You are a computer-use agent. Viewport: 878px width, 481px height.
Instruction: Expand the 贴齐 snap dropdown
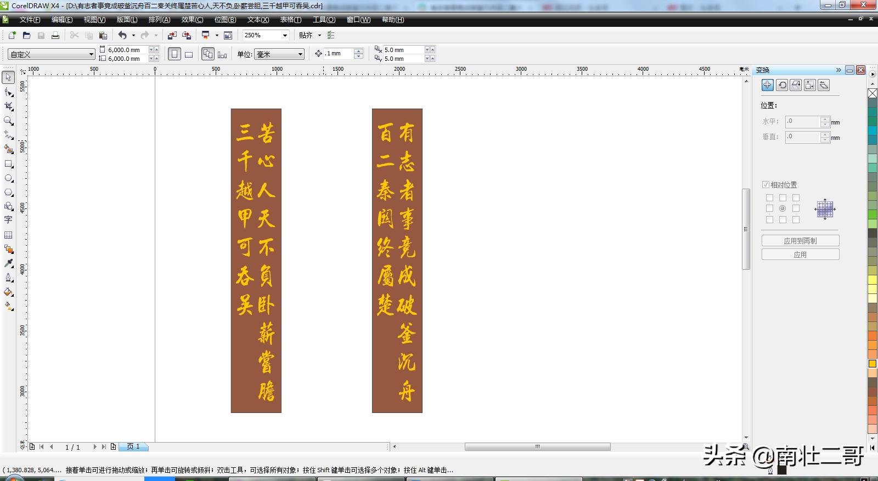[319, 35]
